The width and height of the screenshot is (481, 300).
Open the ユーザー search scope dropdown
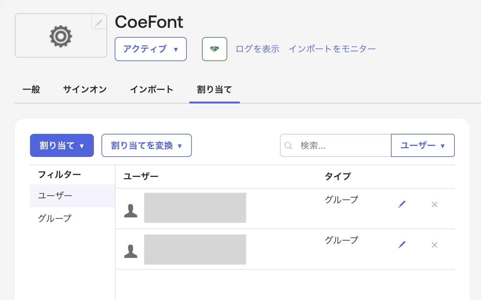(423, 146)
